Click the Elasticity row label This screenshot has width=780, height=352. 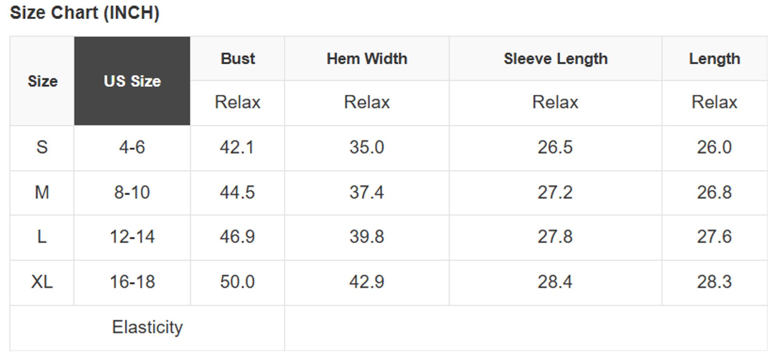147,327
